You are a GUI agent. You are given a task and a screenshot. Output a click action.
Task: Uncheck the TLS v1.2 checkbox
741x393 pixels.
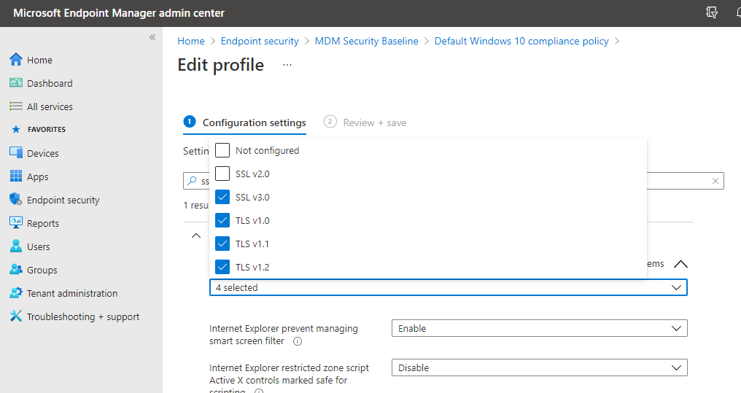(x=223, y=267)
